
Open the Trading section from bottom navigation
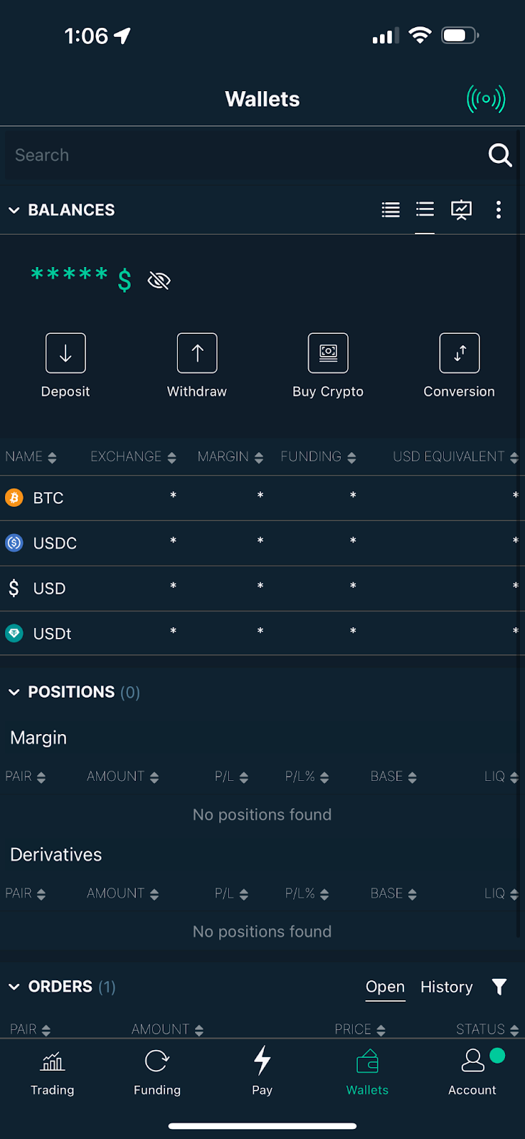pos(53,1071)
